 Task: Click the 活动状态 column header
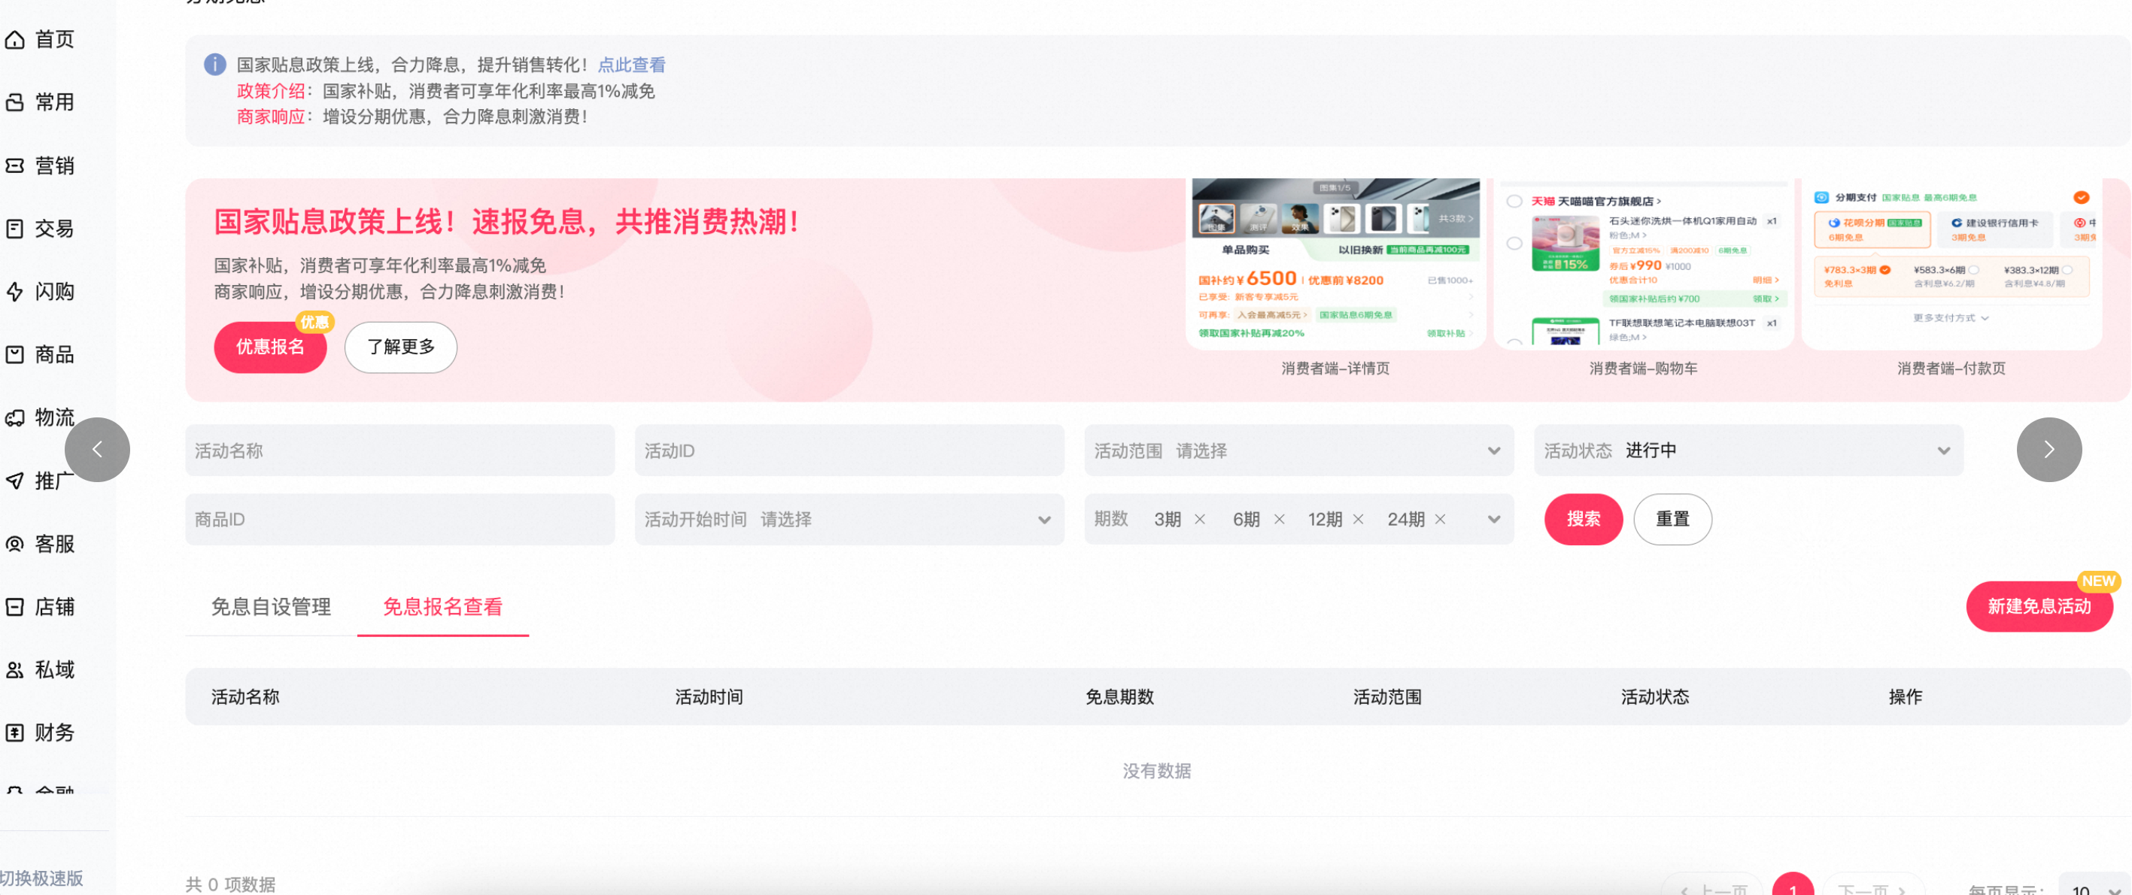(1654, 697)
